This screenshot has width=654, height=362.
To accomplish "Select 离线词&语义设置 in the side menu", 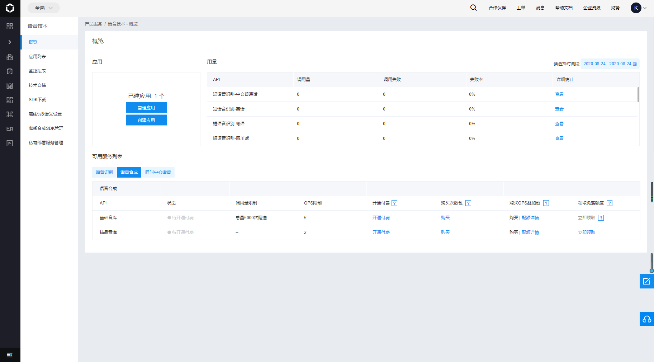I will [49, 114].
